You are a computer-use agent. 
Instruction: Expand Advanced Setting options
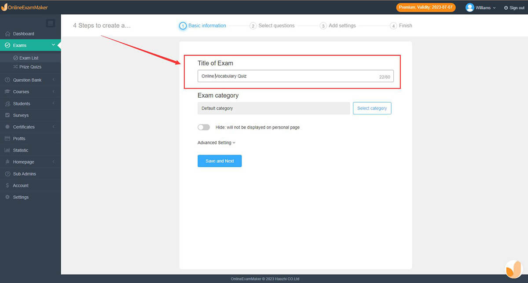click(216, 142)
